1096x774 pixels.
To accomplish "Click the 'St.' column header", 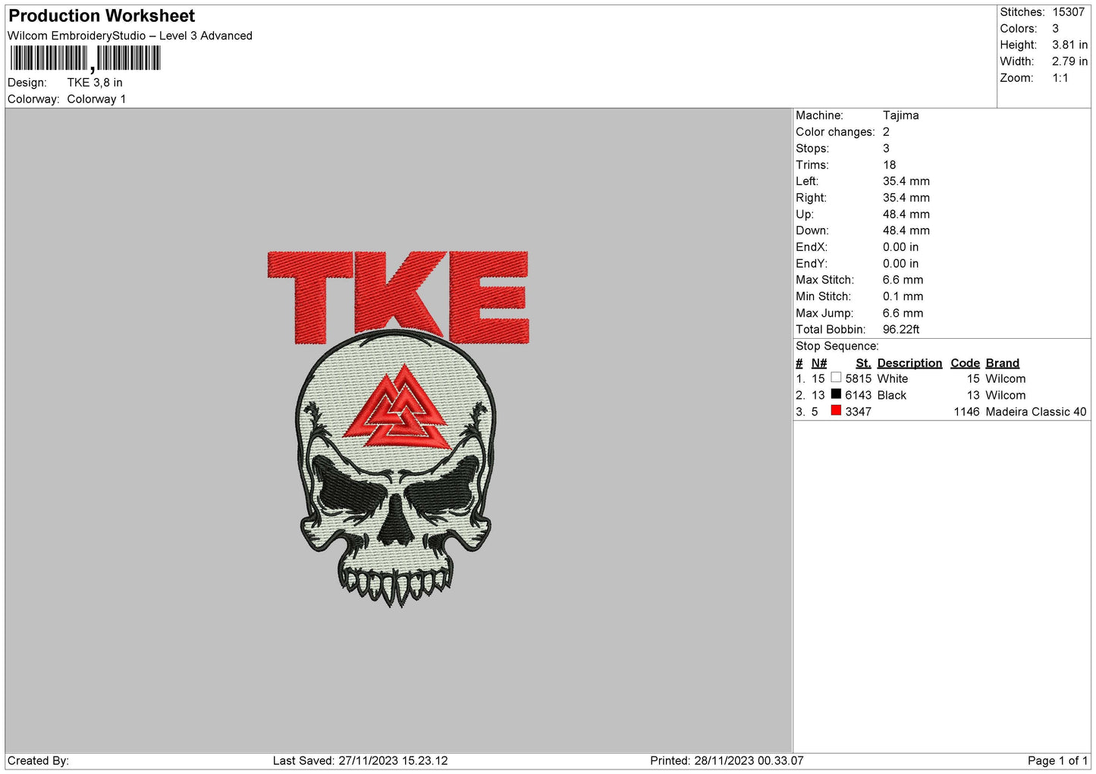I will pyautogui.click(x=863, y=363).
